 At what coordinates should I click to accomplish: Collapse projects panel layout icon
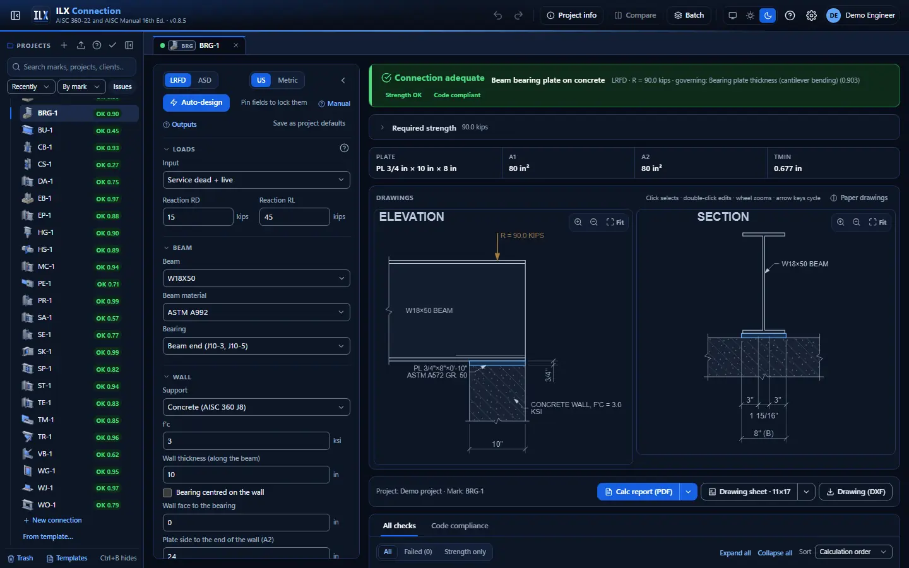(129, 45)
